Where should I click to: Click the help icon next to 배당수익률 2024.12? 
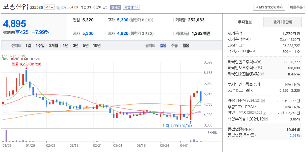tap(266, 119)
